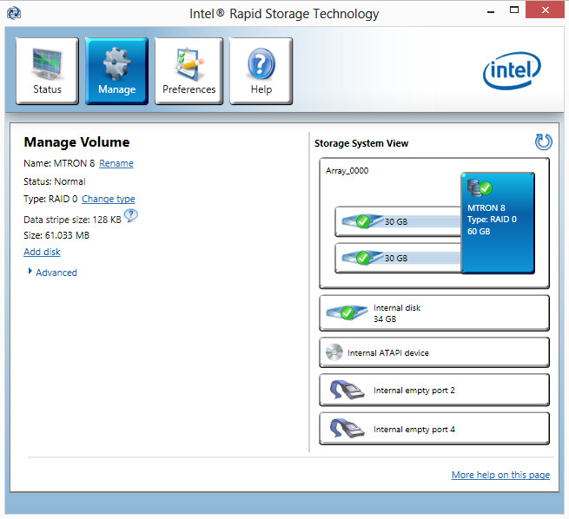The image size is (569, 519).
Task: Click the Help question mark icon
Action: [x=261, y=63]
